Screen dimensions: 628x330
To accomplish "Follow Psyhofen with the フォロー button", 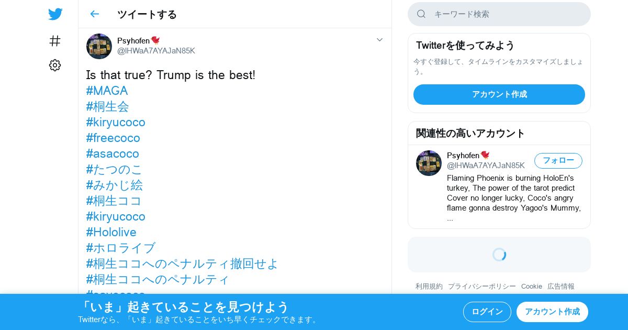I will click(x=558, y=161).
